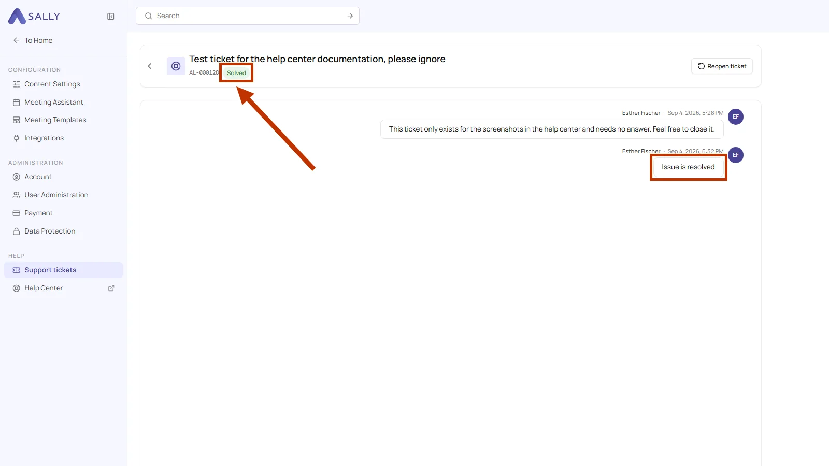Click the lifebuoy ticket icon

(x=176, y=66)
